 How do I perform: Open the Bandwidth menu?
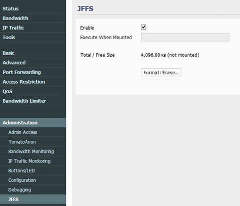[x=33, y=18]
